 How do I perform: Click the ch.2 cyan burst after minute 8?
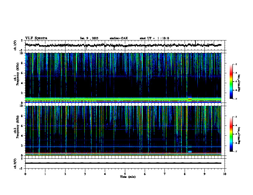[190, 152]
